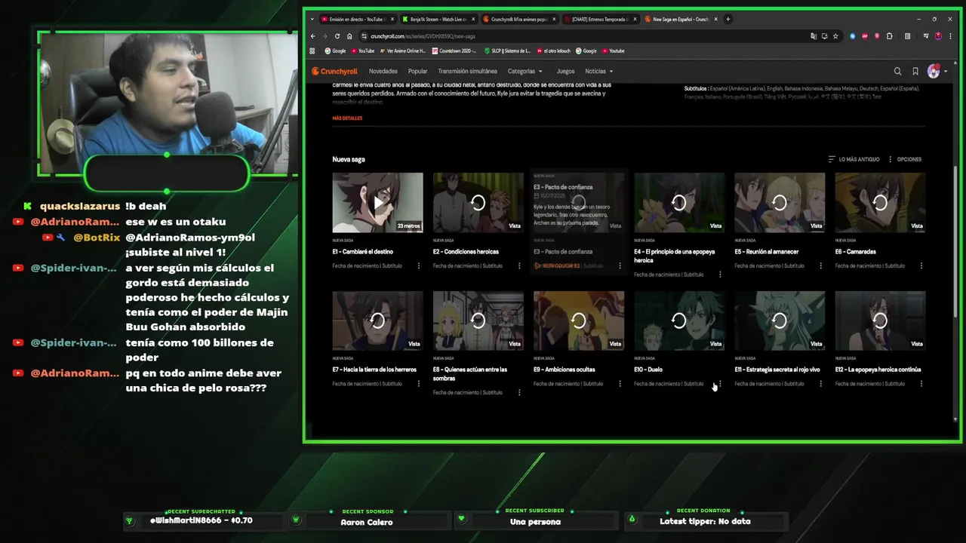Go to Popular in Crunchyroll nav

417,72
